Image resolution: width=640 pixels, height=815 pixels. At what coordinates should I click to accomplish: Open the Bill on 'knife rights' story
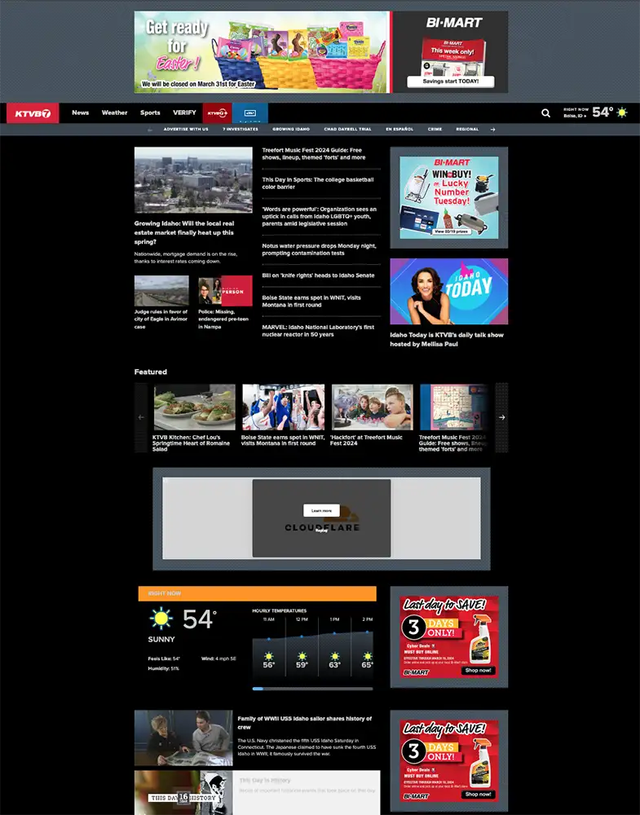[x=318, y=275]
